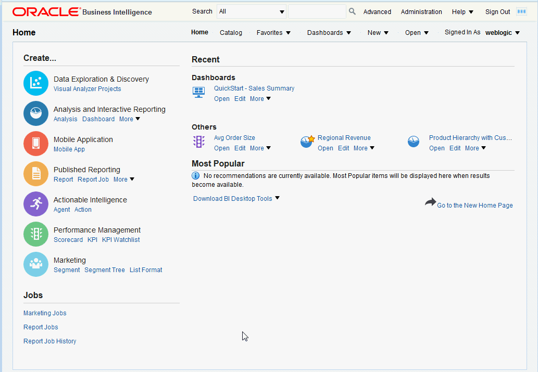Click the KPI link
This screenshot has height=372, width=538.
[92, 240]
